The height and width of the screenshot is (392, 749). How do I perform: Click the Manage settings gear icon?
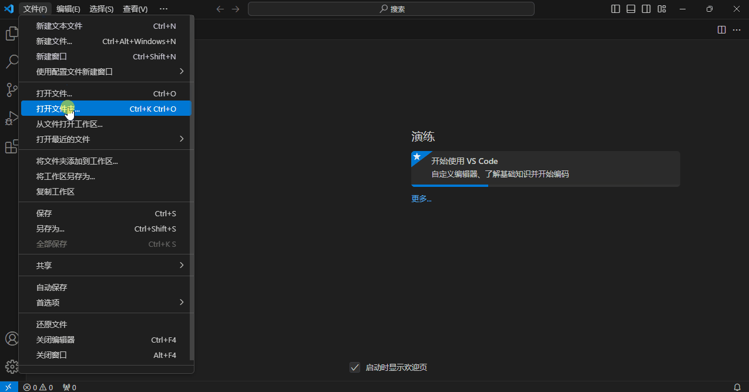click(x=12, y=366)
